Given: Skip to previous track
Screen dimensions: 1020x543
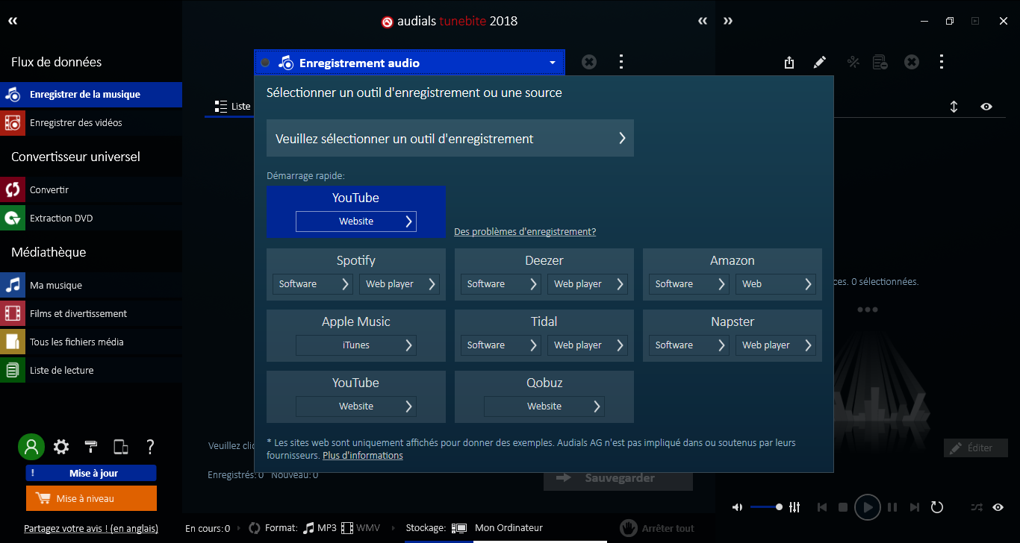Looking at the screenshot, I should (x=822, y=507).
